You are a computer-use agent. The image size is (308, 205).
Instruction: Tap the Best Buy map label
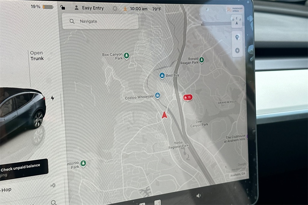tap(172, 75)
